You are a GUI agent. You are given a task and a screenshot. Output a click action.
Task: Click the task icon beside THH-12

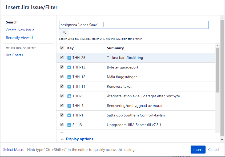coord(69,77)
